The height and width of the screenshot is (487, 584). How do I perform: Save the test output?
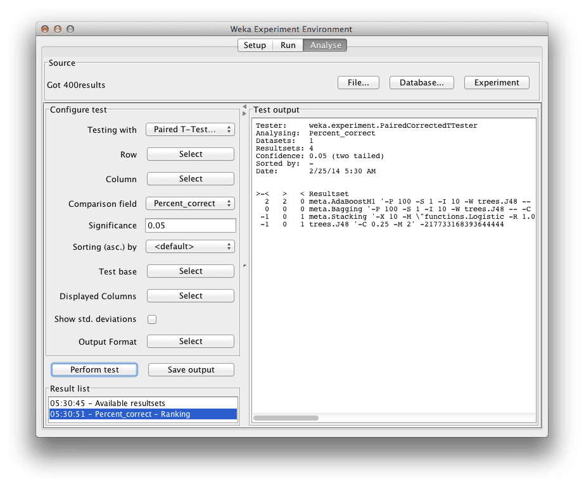(x=191, y=369)
